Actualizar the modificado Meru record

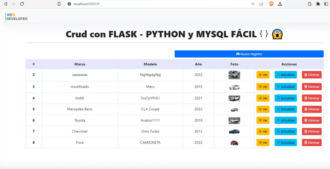pos(285,86)
